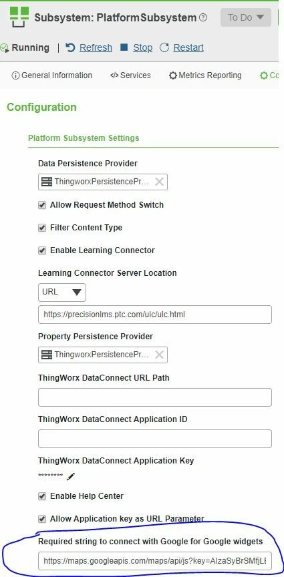Image resolution: width=284 pixels, height=577 pixels.
Task: Disable the Enable Learning Connector checkbox
Action: coord(42,250)
